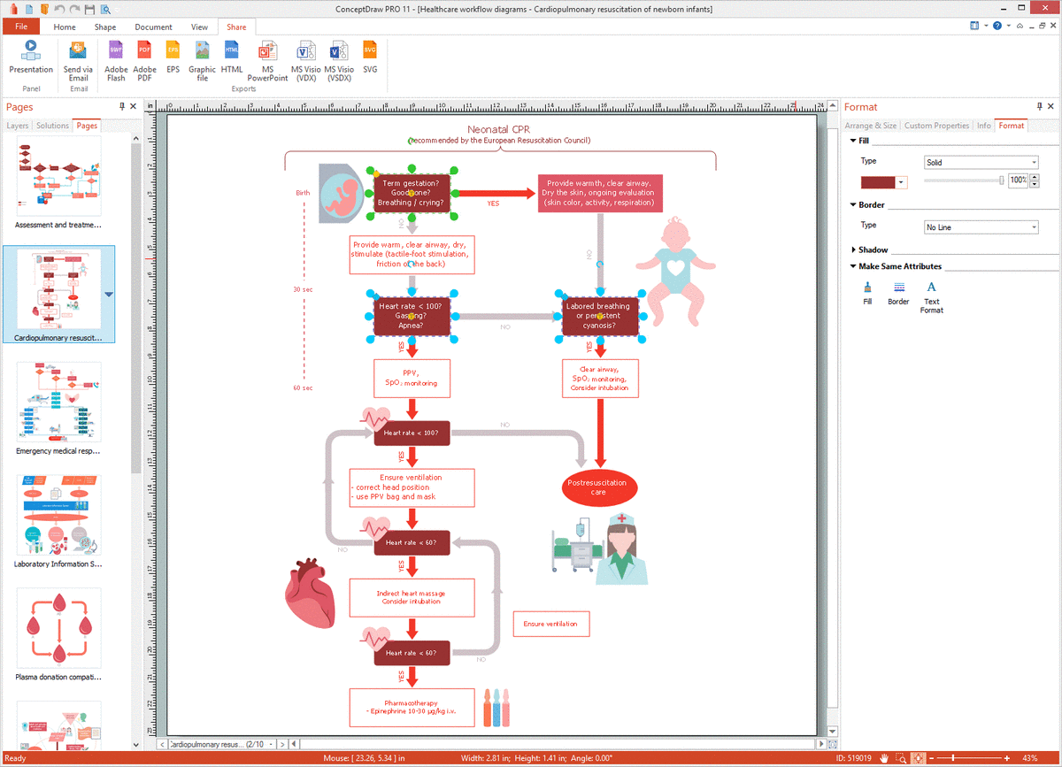The width and height of the screenshot is (1062, 767).
Task: Click the zoom in plus button
Action: point(1007,758)
